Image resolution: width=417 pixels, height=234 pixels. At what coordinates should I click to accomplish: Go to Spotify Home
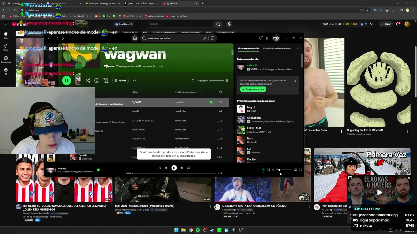[135, 38]
